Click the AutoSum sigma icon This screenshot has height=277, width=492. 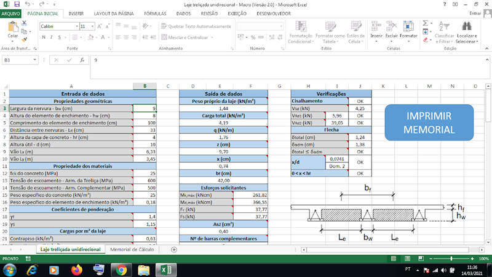(426, 23)
